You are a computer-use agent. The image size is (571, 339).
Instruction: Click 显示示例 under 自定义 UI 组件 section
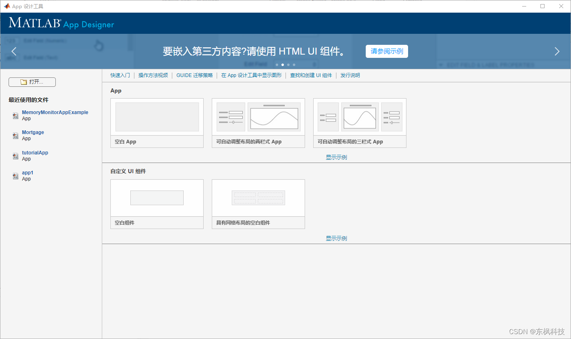pyautogui.click(x=336, y=238)
